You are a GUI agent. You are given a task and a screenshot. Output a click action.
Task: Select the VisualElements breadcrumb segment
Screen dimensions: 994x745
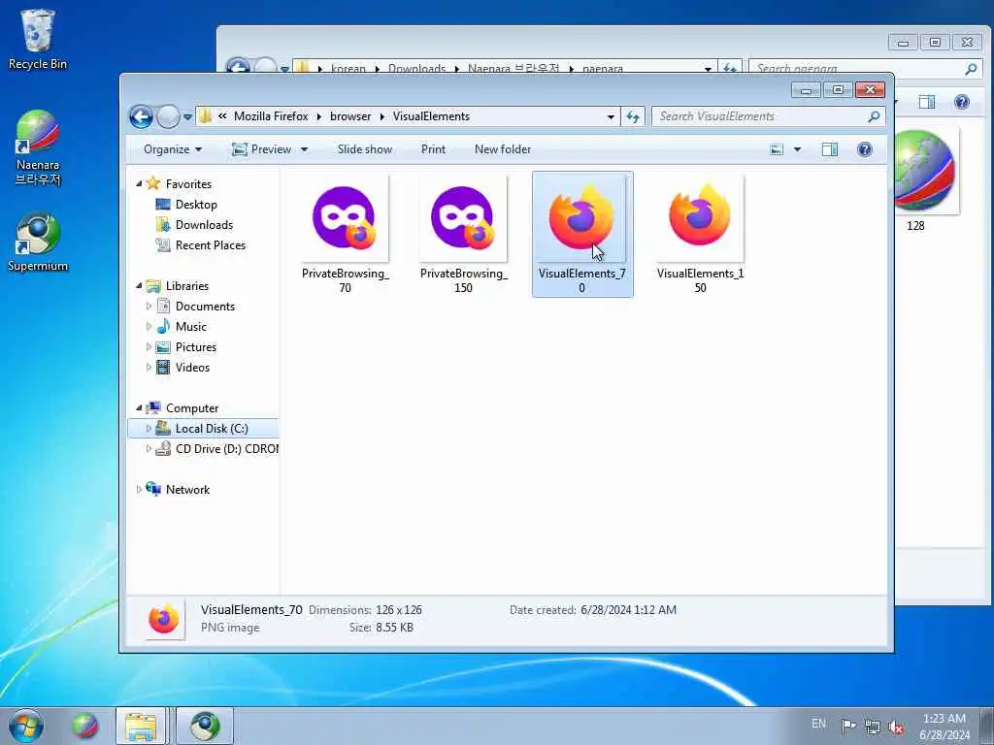pyautogui.click(x=431, y=116)
